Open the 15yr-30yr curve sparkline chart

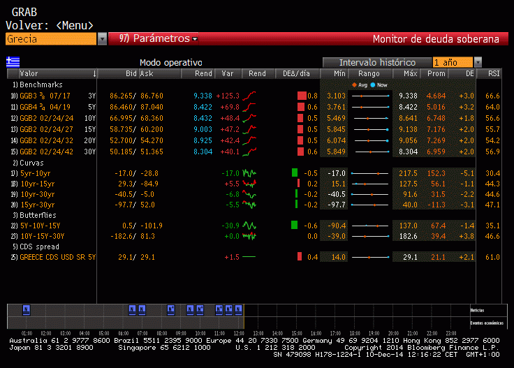[x=249, y=205]
